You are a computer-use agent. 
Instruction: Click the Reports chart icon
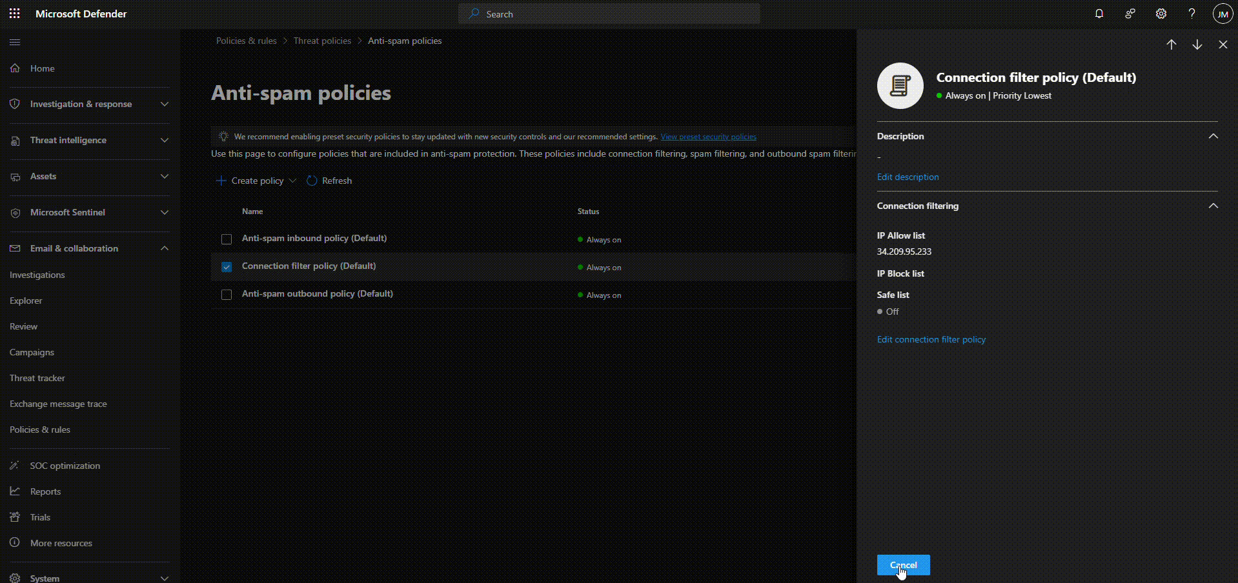tap(15, 491)
